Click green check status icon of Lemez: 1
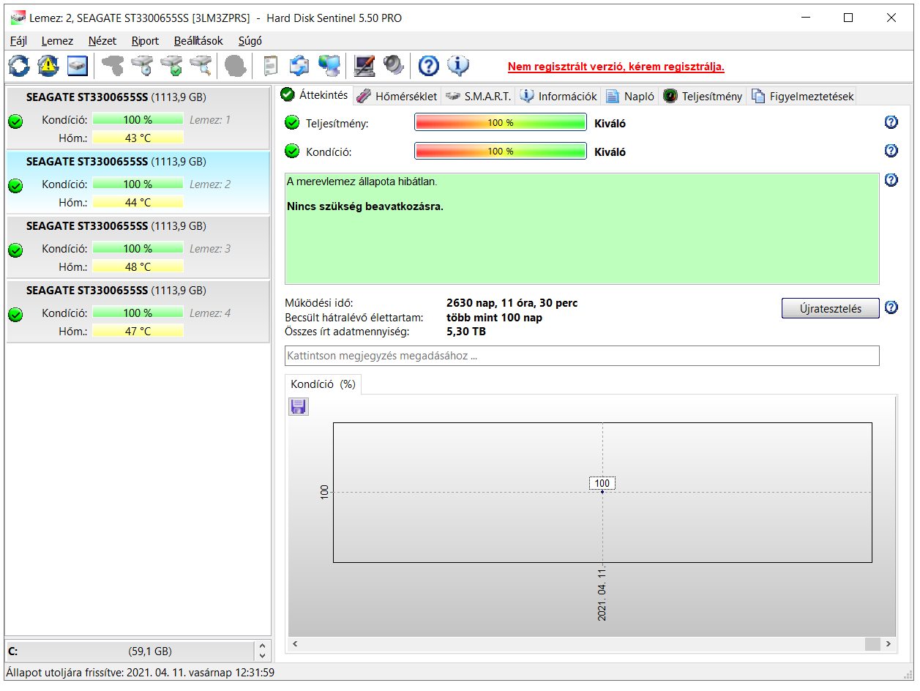 [x=15, y=122]
